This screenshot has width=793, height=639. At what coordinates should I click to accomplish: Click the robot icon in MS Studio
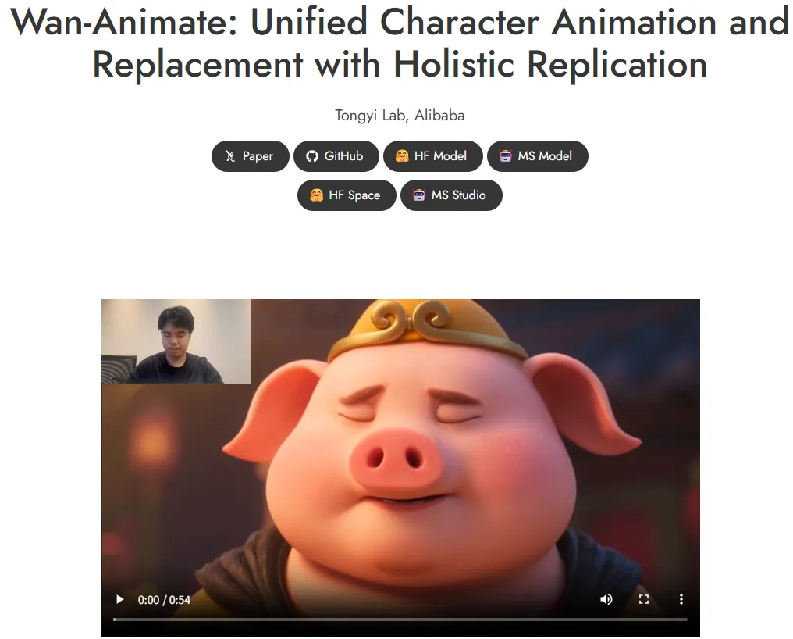[419, 195]
